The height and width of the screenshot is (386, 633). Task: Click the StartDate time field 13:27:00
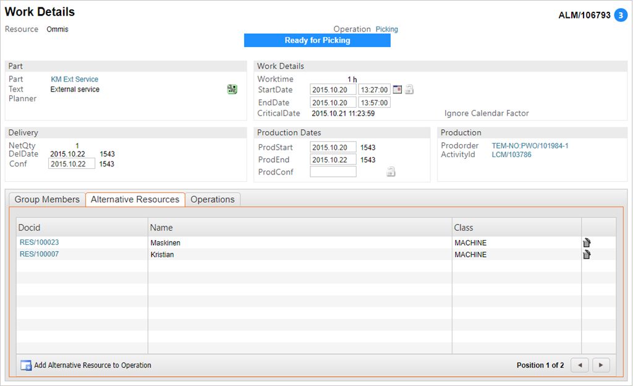point(374,90)
